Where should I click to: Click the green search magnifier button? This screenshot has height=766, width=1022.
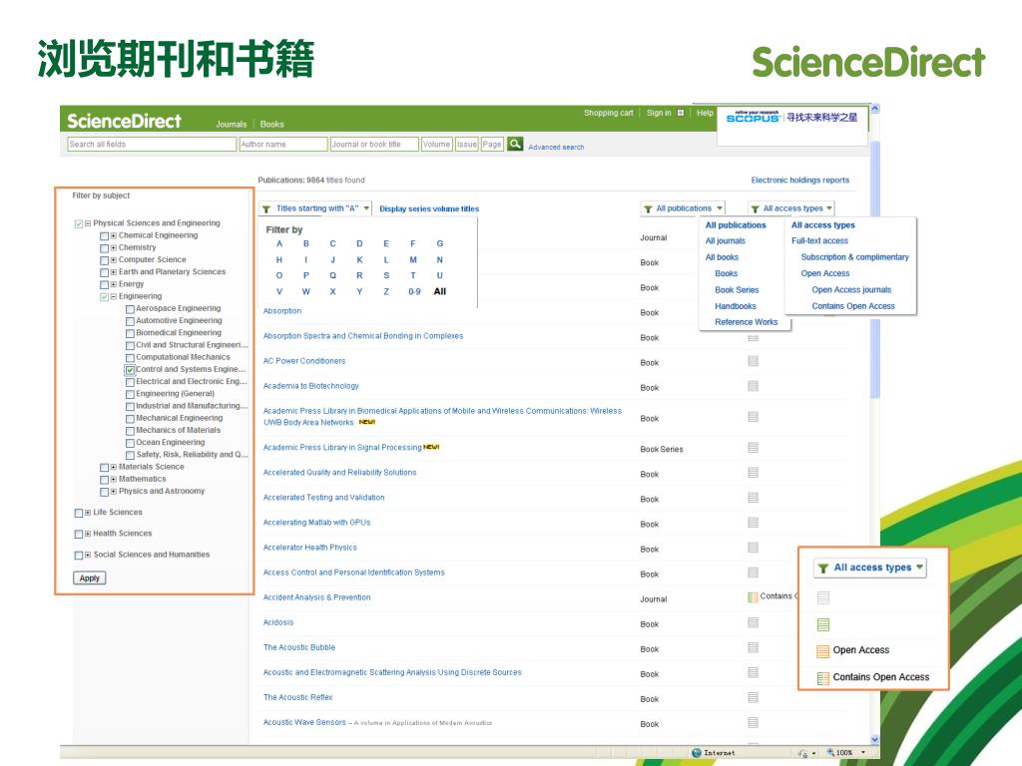click(515, 144)
